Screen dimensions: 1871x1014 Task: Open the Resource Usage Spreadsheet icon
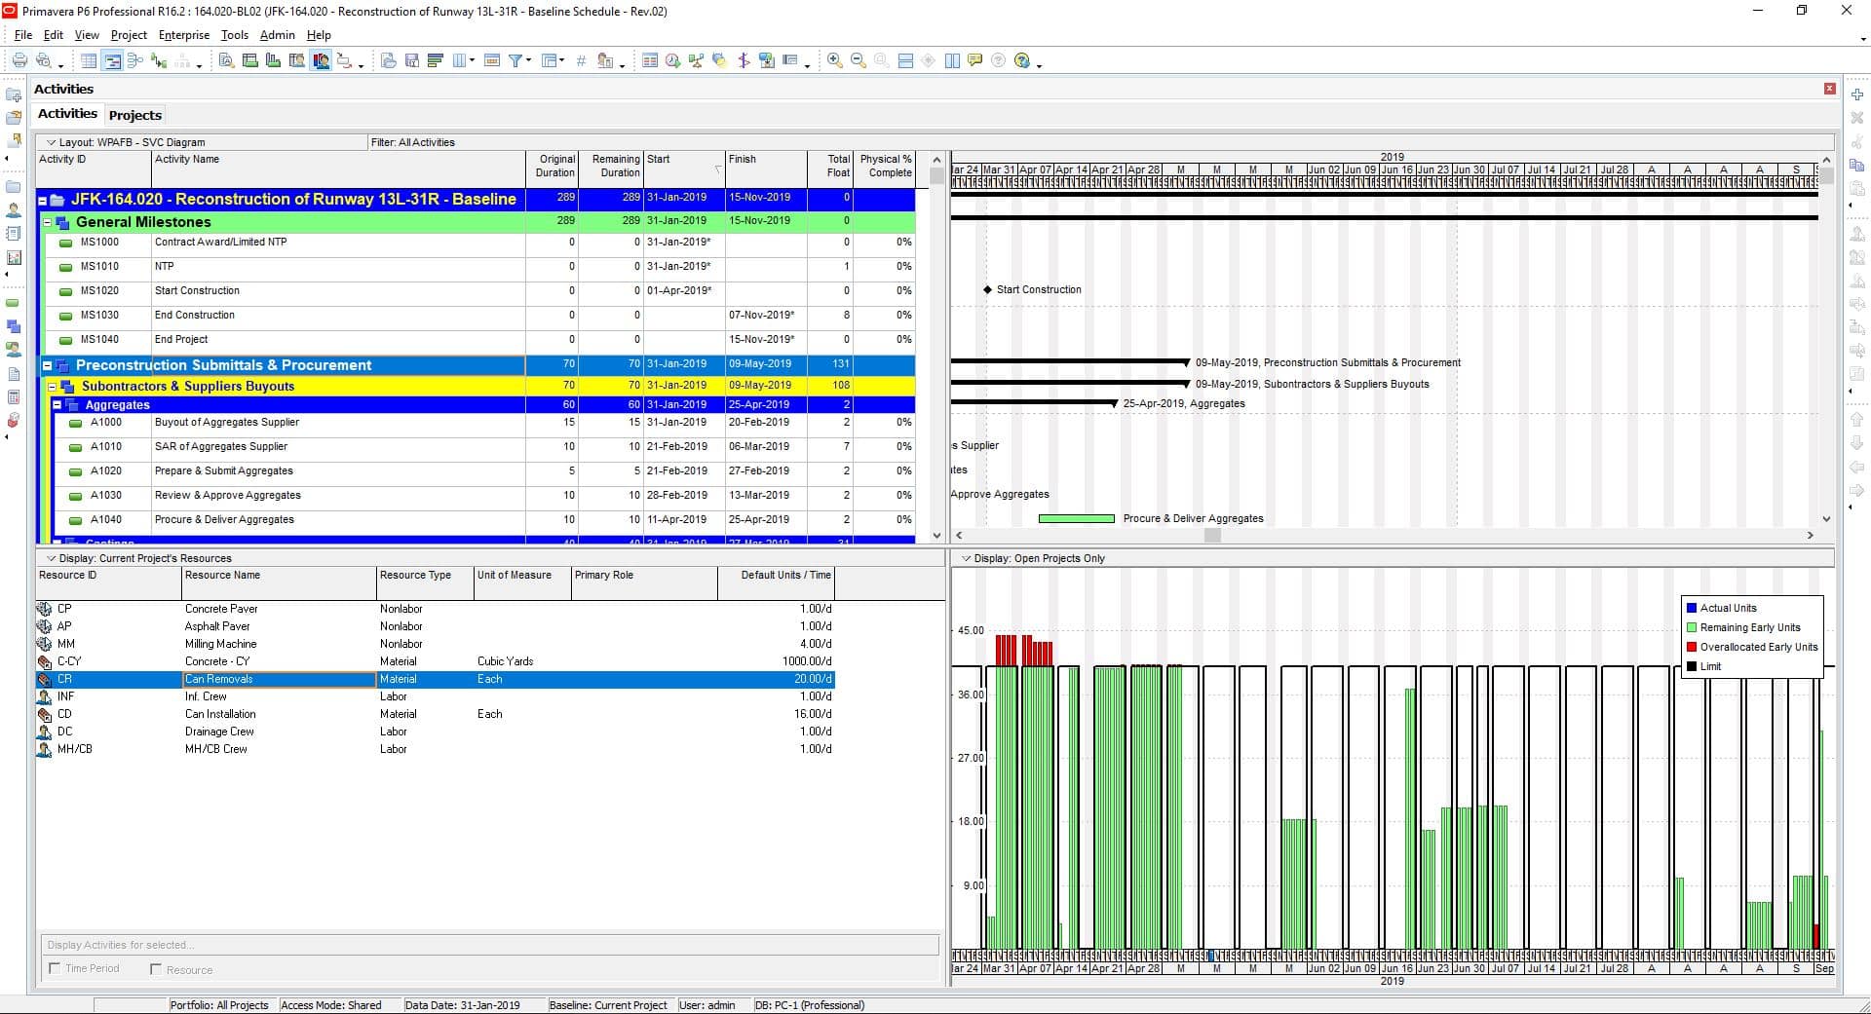[296, 60]
